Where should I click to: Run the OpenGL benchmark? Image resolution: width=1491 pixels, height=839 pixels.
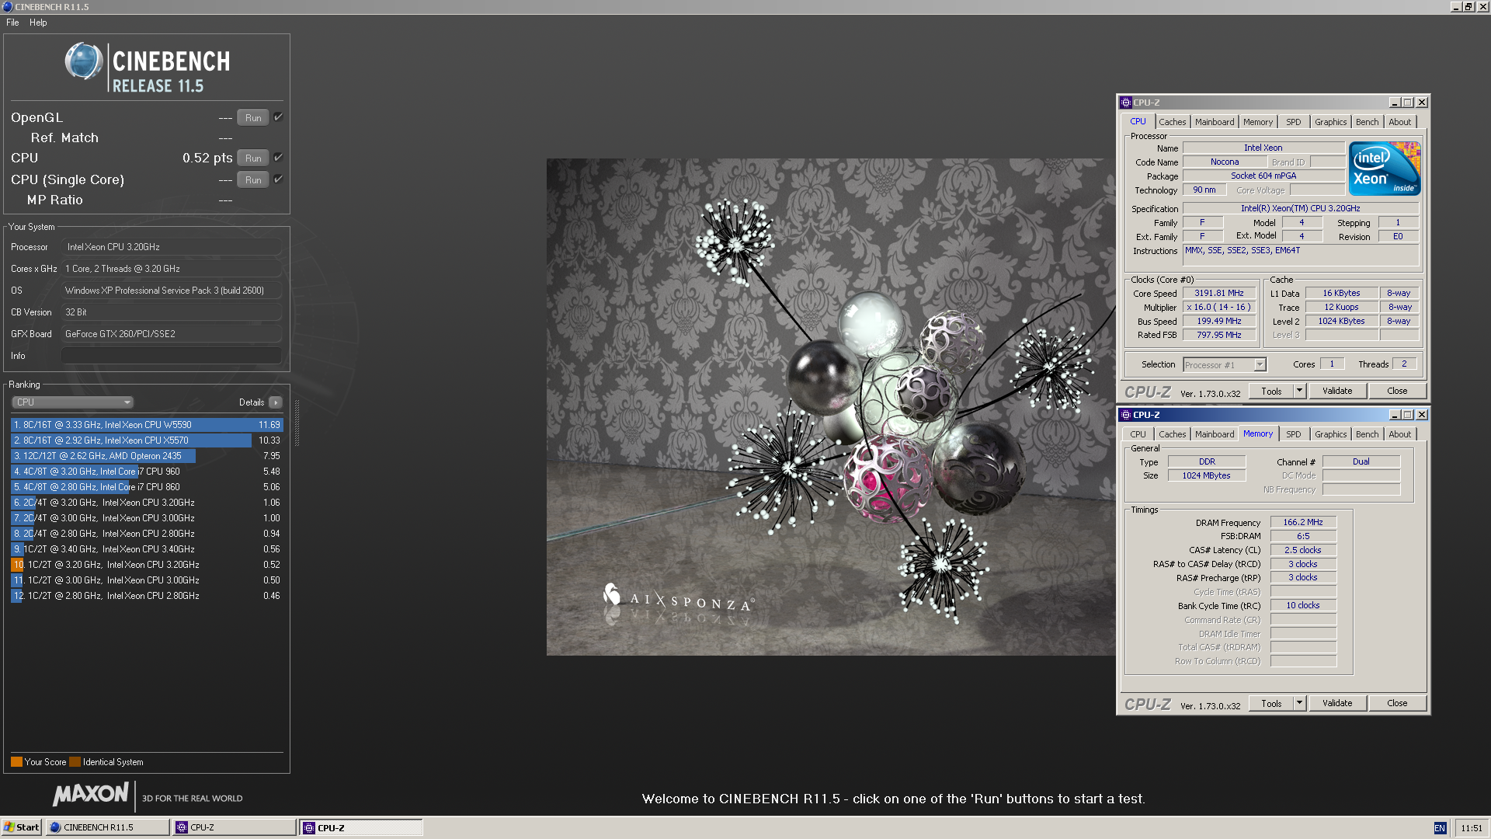pyautogui.click(x=253, y=118)
